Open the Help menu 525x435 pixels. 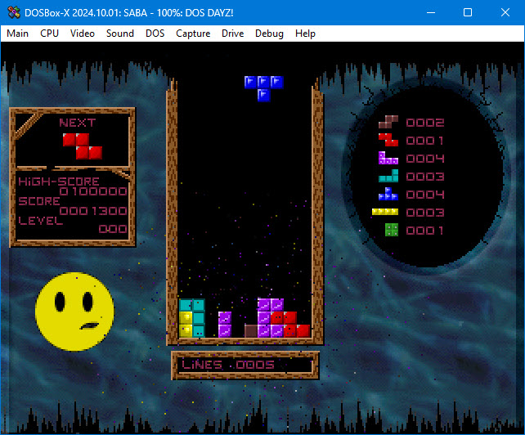pos(305,34)
